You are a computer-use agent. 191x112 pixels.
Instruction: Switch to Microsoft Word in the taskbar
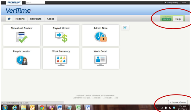(60, 107)
